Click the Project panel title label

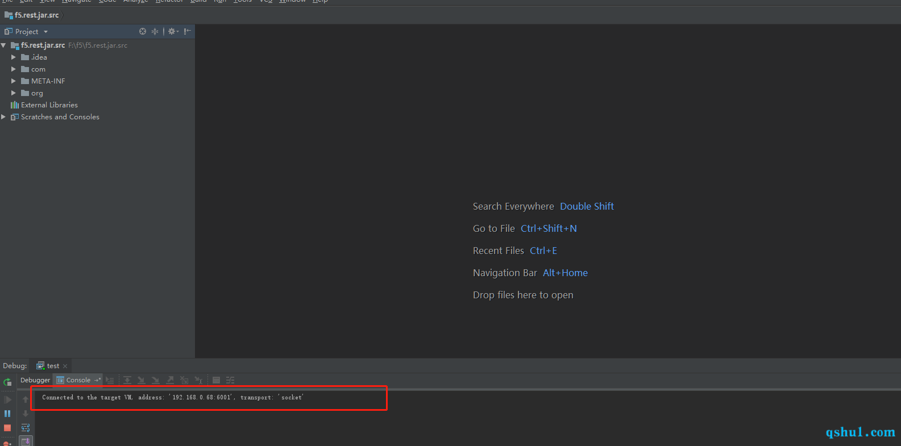pyautogui.click(x=27, y=32)
